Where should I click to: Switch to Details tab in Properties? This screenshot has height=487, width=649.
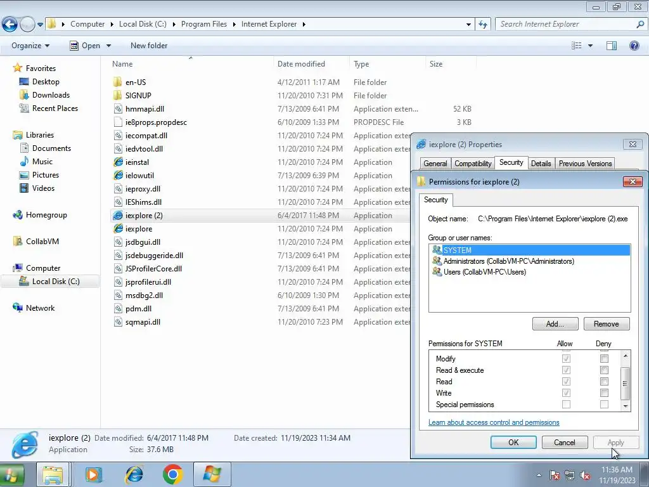click(541, 164)
